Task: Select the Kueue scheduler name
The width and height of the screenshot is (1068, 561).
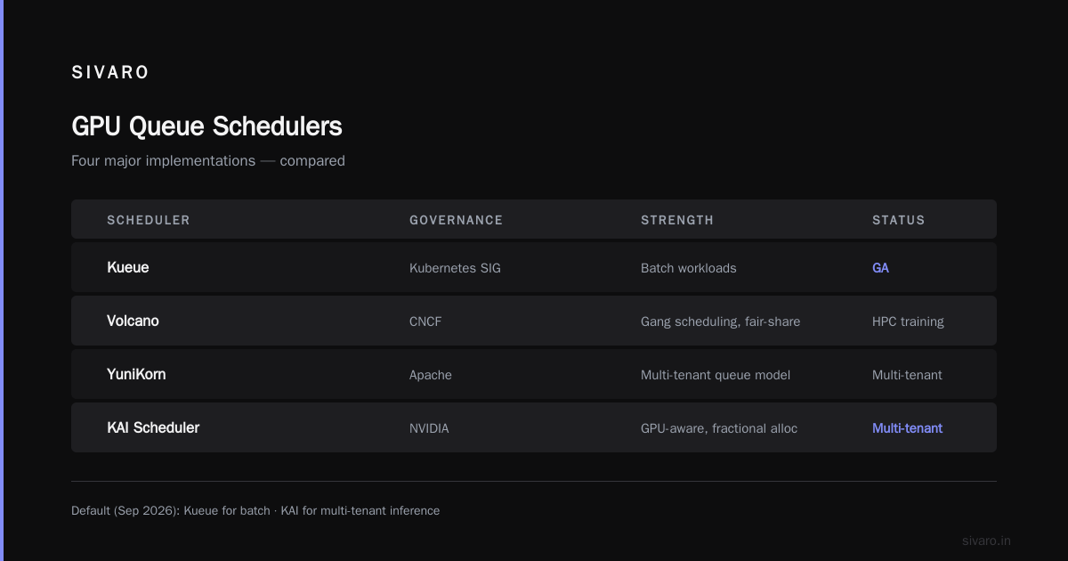Action: [x=128, y=267]
